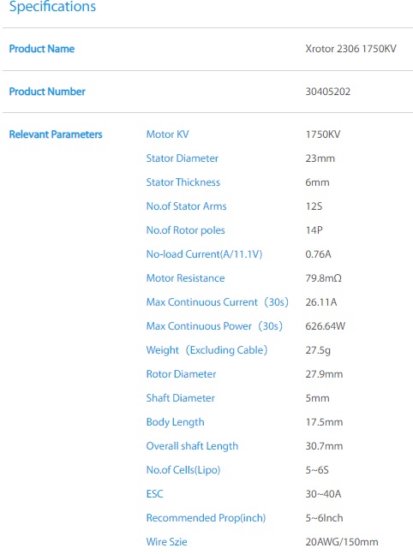Select the Weight (Excluding Cable) label

coord(206,350)
